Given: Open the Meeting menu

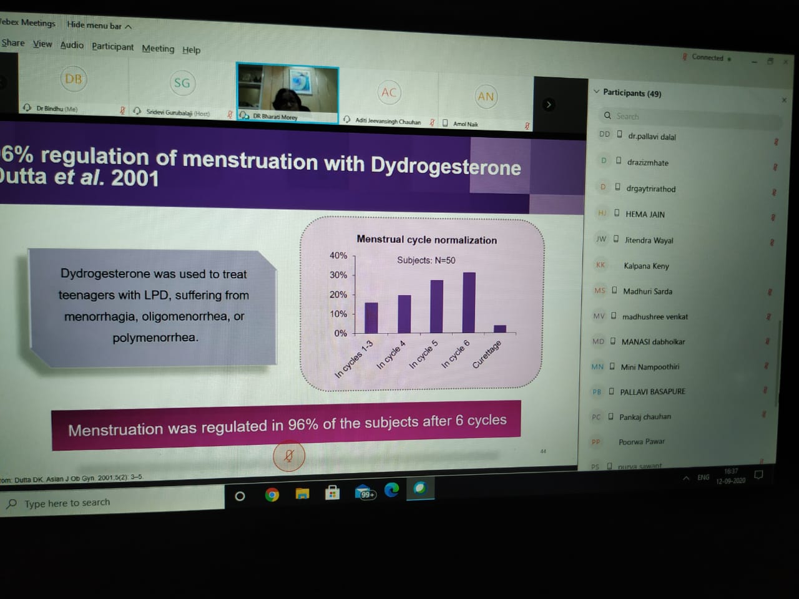Looking at the screenshot, I should click(158, 49).
